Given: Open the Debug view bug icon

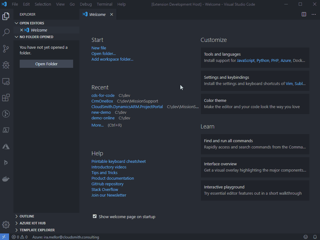Looking at the screenshot, I should point(6,65).
